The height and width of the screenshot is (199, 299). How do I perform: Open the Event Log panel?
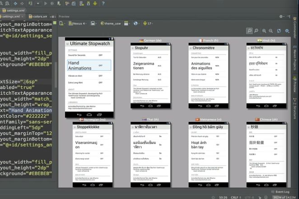click(x=283, y=192)
